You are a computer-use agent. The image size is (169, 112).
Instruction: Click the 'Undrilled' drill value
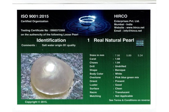(121, 66)
